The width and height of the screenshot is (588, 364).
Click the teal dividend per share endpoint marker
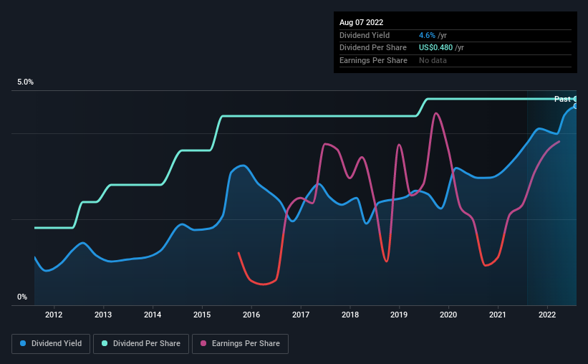click(575, 99)
